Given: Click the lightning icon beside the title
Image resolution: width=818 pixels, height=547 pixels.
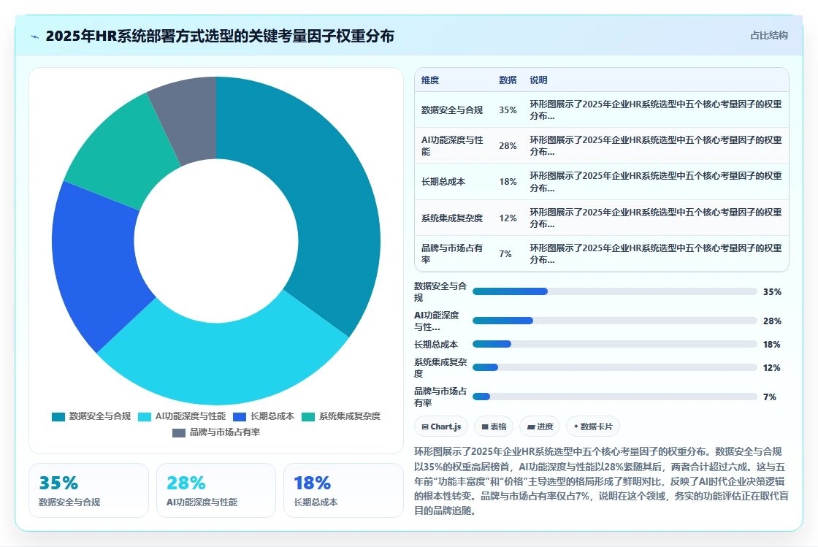Looking at the screenshot, I should (x=35, y=37).
